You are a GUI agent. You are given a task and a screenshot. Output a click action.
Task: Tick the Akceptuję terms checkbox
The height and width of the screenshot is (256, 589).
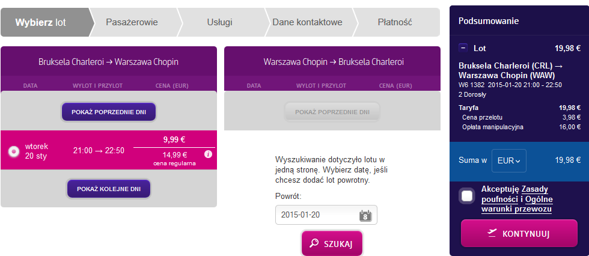click(x=467, y=197)
